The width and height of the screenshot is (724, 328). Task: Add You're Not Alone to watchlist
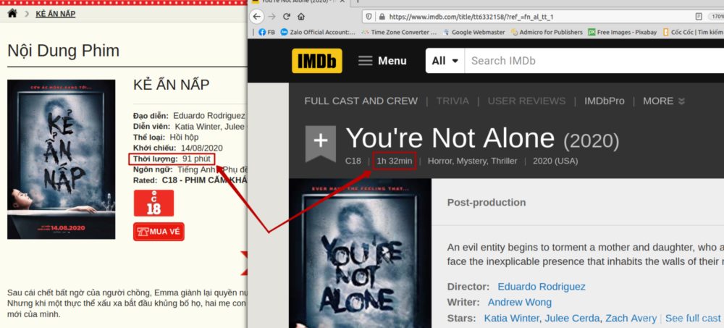[x=321, y=143]
